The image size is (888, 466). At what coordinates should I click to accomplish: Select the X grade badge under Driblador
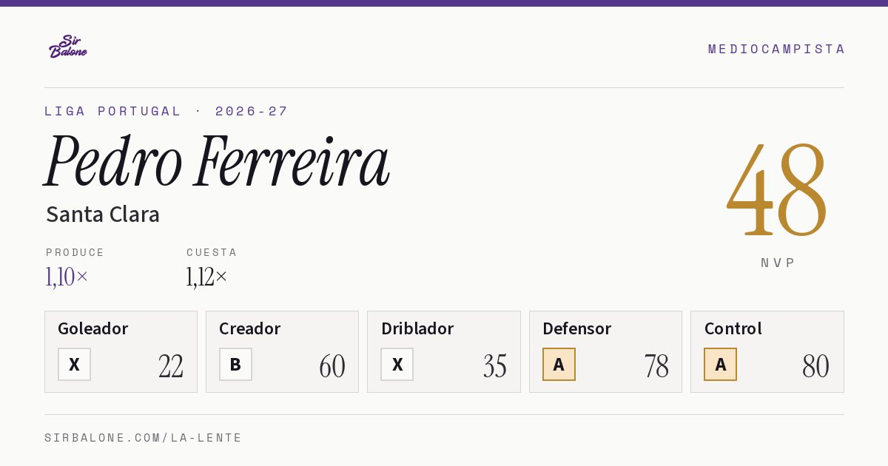[397, 364]
